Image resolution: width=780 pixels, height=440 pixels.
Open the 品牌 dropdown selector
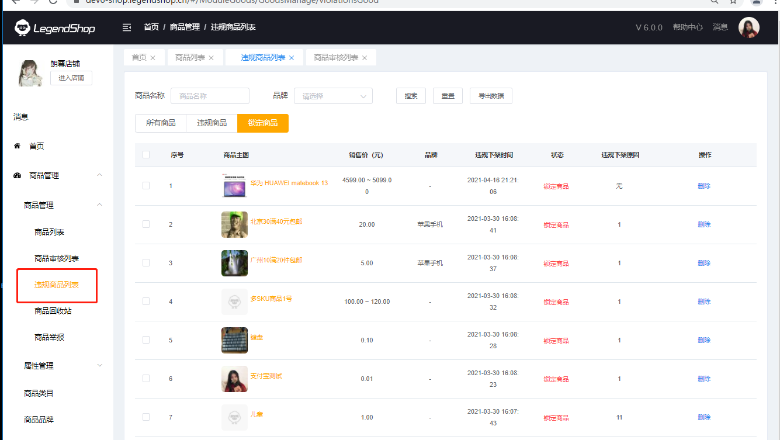333,96
